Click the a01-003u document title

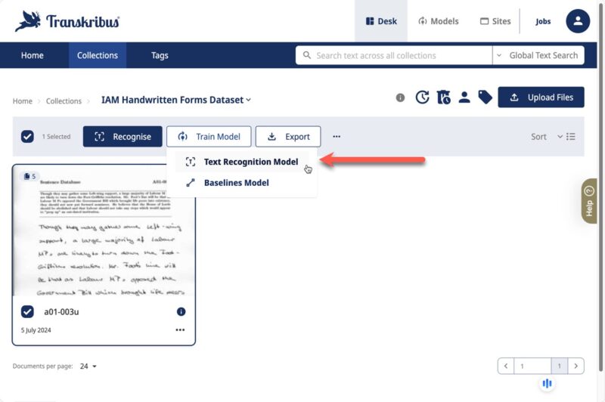pos(61,311)
